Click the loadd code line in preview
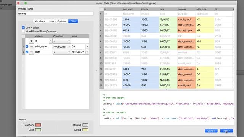The height and width of the screenshot is (137, 244). (x=168, y=104)
